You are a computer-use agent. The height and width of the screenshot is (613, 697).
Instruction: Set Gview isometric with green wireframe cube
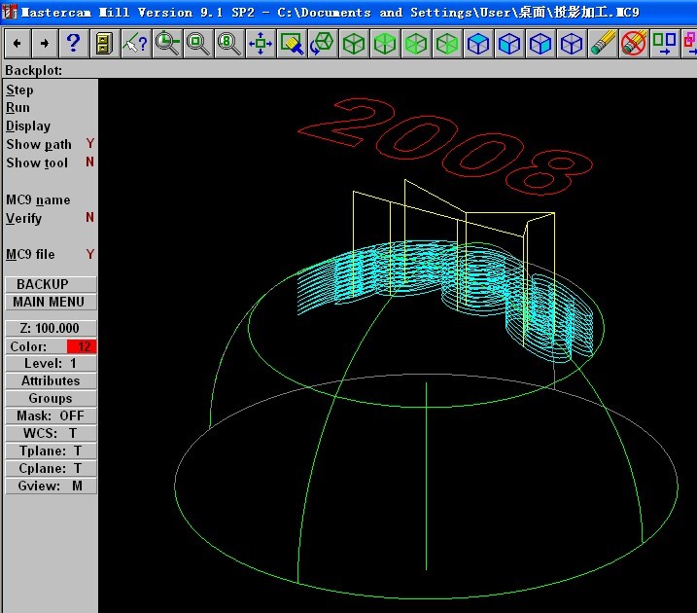[354, 43]
